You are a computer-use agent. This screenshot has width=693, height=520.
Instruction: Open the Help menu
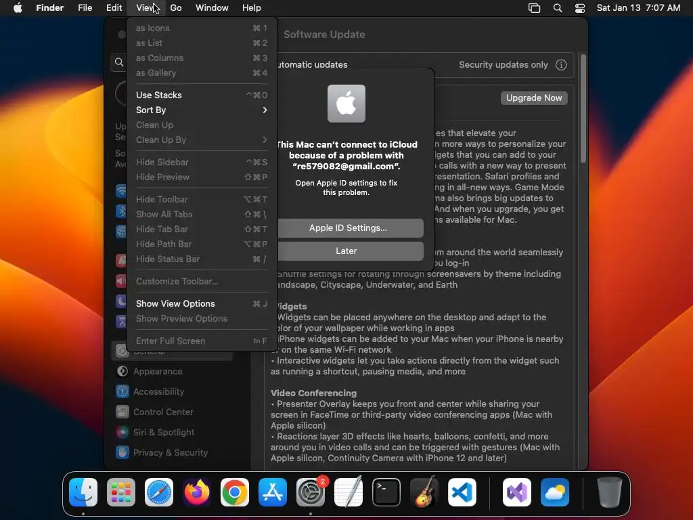pyautogui.click(x=252, y=8)
